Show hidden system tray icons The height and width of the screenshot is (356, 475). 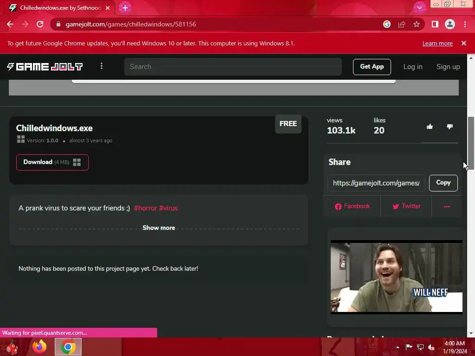398,347
